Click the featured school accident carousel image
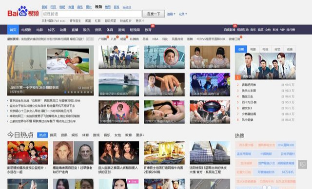Screen dimensions: 312x189 [50, 70]
